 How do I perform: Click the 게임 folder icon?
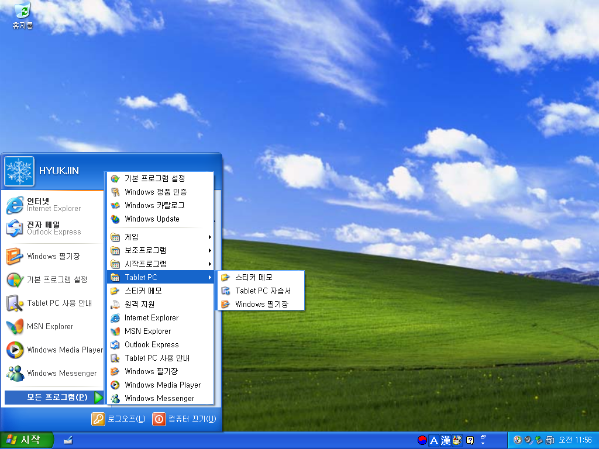point(115,237)
